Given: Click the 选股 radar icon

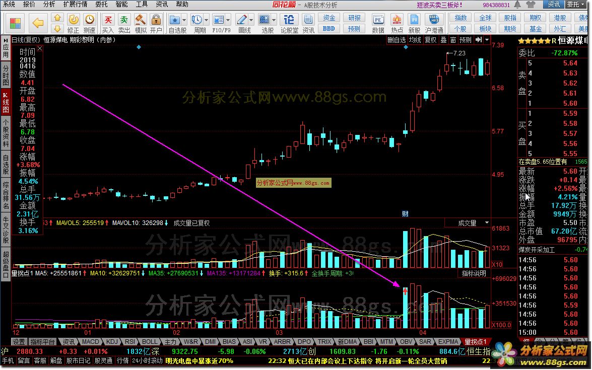Looking at the screenshot, I should pyautogui.click(x=265, y=20).
